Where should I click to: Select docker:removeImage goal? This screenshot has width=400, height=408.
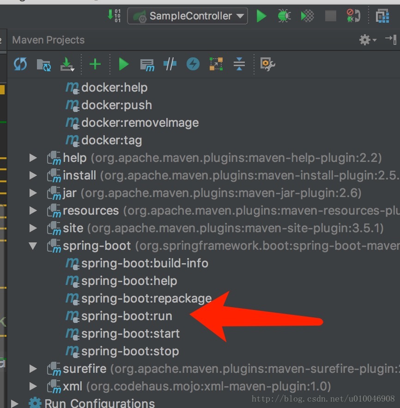point(140,123)
